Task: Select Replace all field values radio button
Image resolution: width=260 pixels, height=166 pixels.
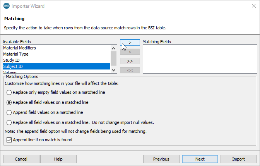Action: [9, 103]
